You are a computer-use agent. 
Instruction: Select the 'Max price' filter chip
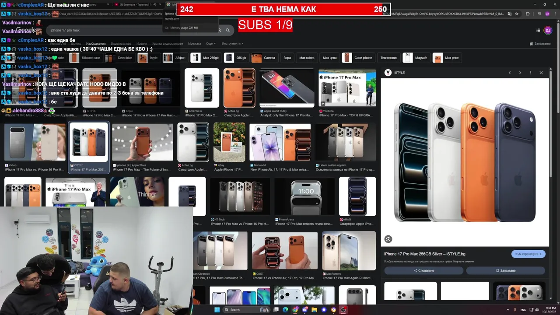[447, 58]
